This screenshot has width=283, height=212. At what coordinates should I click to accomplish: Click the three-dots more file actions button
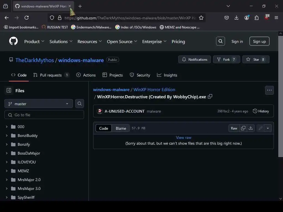[269, 90]
